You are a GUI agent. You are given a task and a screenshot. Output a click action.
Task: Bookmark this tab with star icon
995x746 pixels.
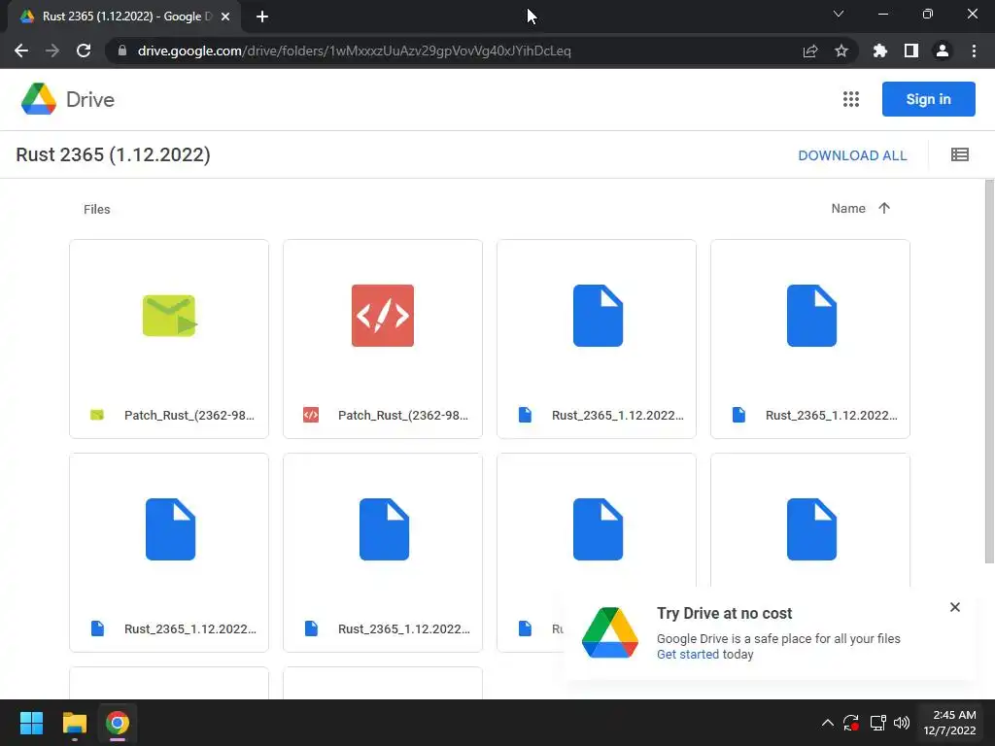tap(841, 51)
